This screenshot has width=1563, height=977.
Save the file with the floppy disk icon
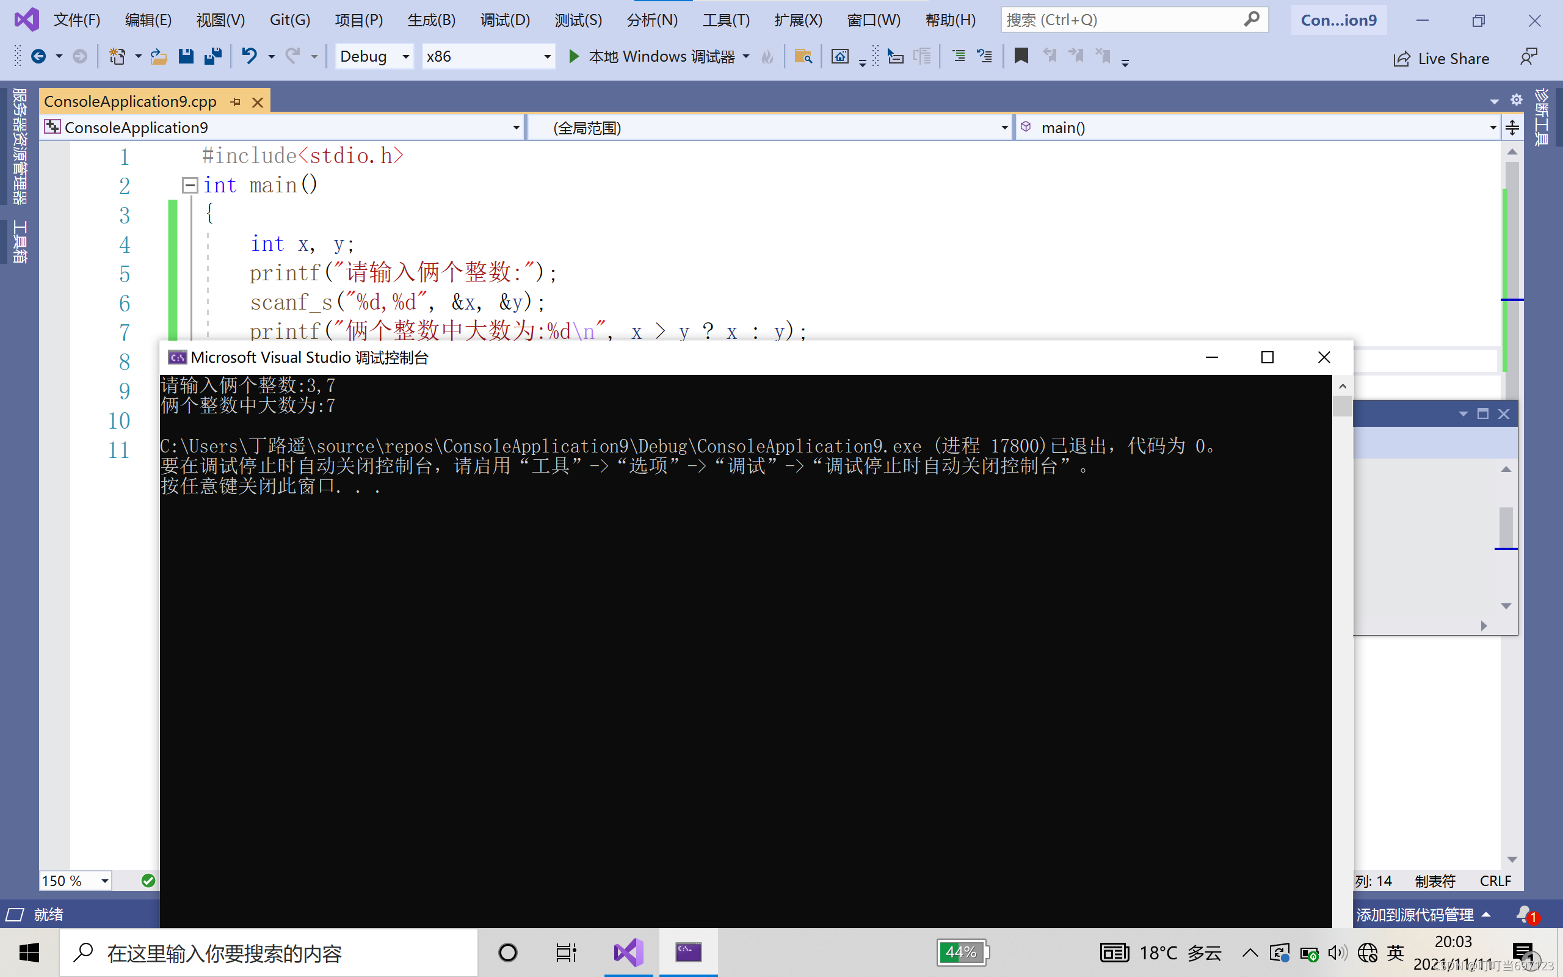pyautogui.click(x=186, y=57)
